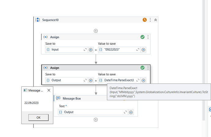The width and height of the screenshot is (211, 137).
Task: Collapse the Sequence10 container
Action: [155, 20]
